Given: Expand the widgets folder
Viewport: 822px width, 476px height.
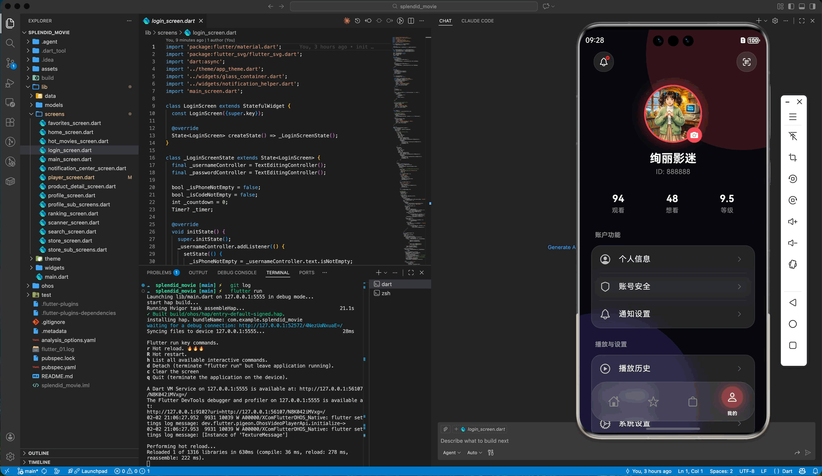Looking at the screenshot, I should coord(54,268).
